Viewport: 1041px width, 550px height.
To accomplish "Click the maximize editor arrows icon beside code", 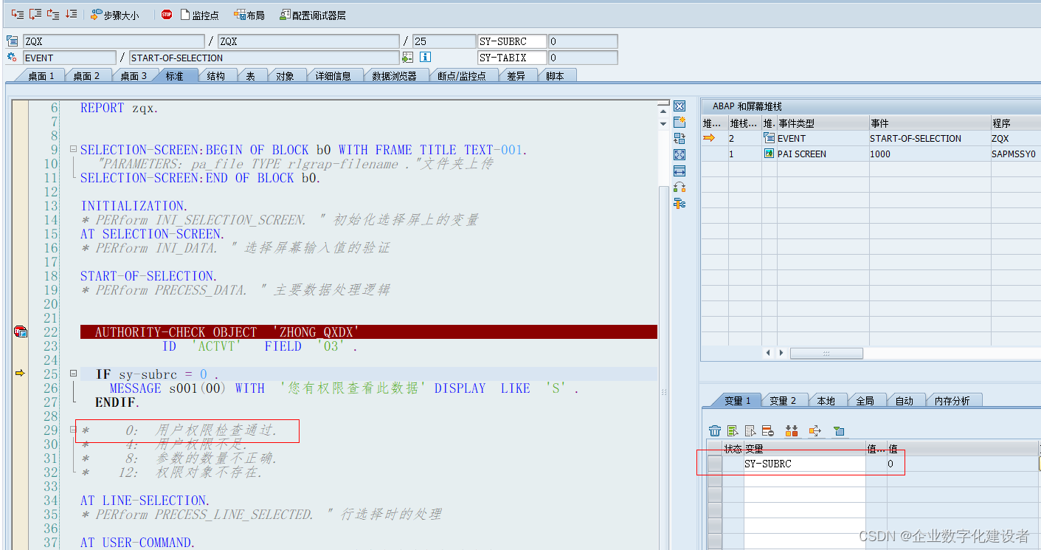I will point(679,154).
